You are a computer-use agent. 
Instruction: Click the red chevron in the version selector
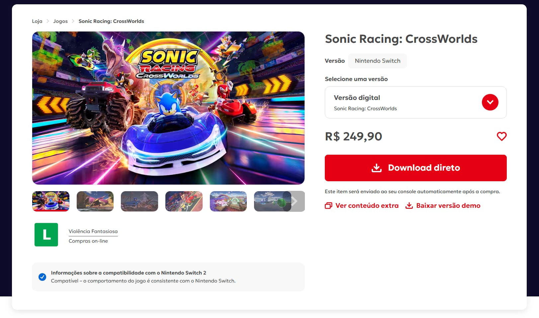(490, 102)
